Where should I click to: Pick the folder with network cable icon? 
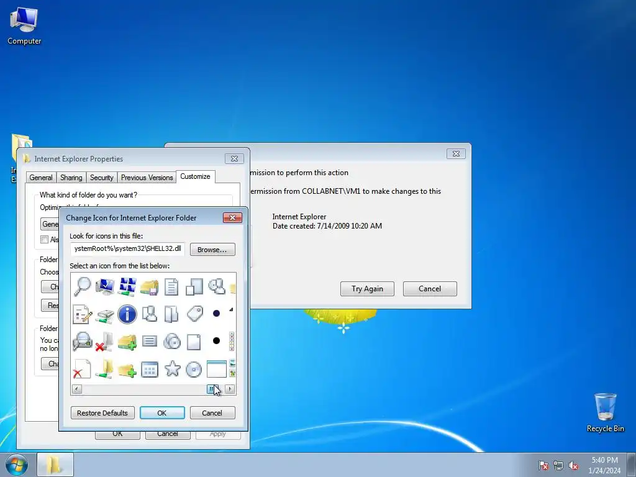point(104,369)
